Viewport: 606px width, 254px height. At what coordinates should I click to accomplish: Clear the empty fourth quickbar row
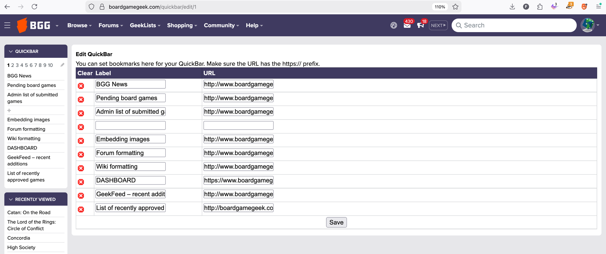(81, 127)
